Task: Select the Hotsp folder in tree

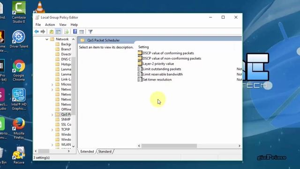Action: (x=63, y=64)
